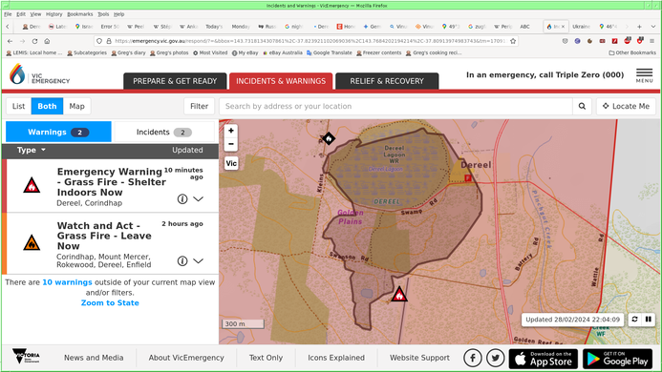Viewport: 662px width, 372px height.
Task: Click the App Store download badge
Action: (543, 359)
